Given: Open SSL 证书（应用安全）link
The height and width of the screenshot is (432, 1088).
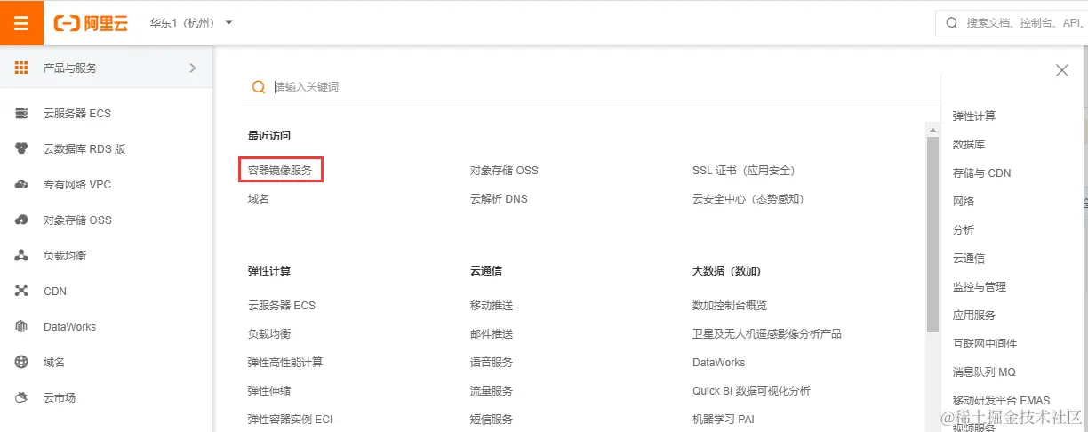Looking at the screenshot, I should click(x=743, y=170).
